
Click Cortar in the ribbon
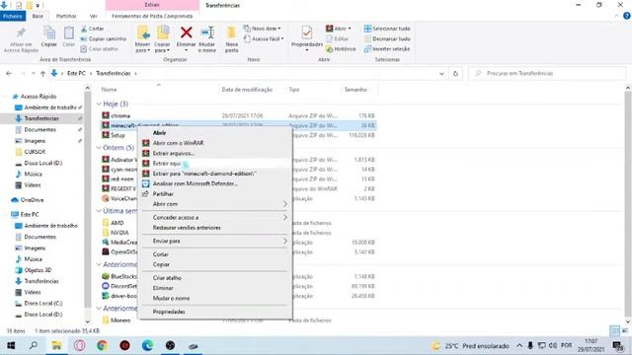(x=92, y=29)
